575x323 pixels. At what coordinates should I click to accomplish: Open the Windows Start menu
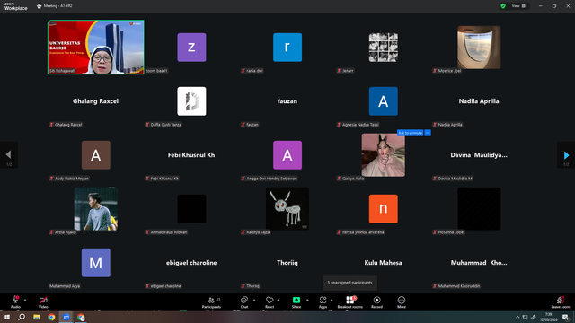pyautogui.click(x=7, y=317)
